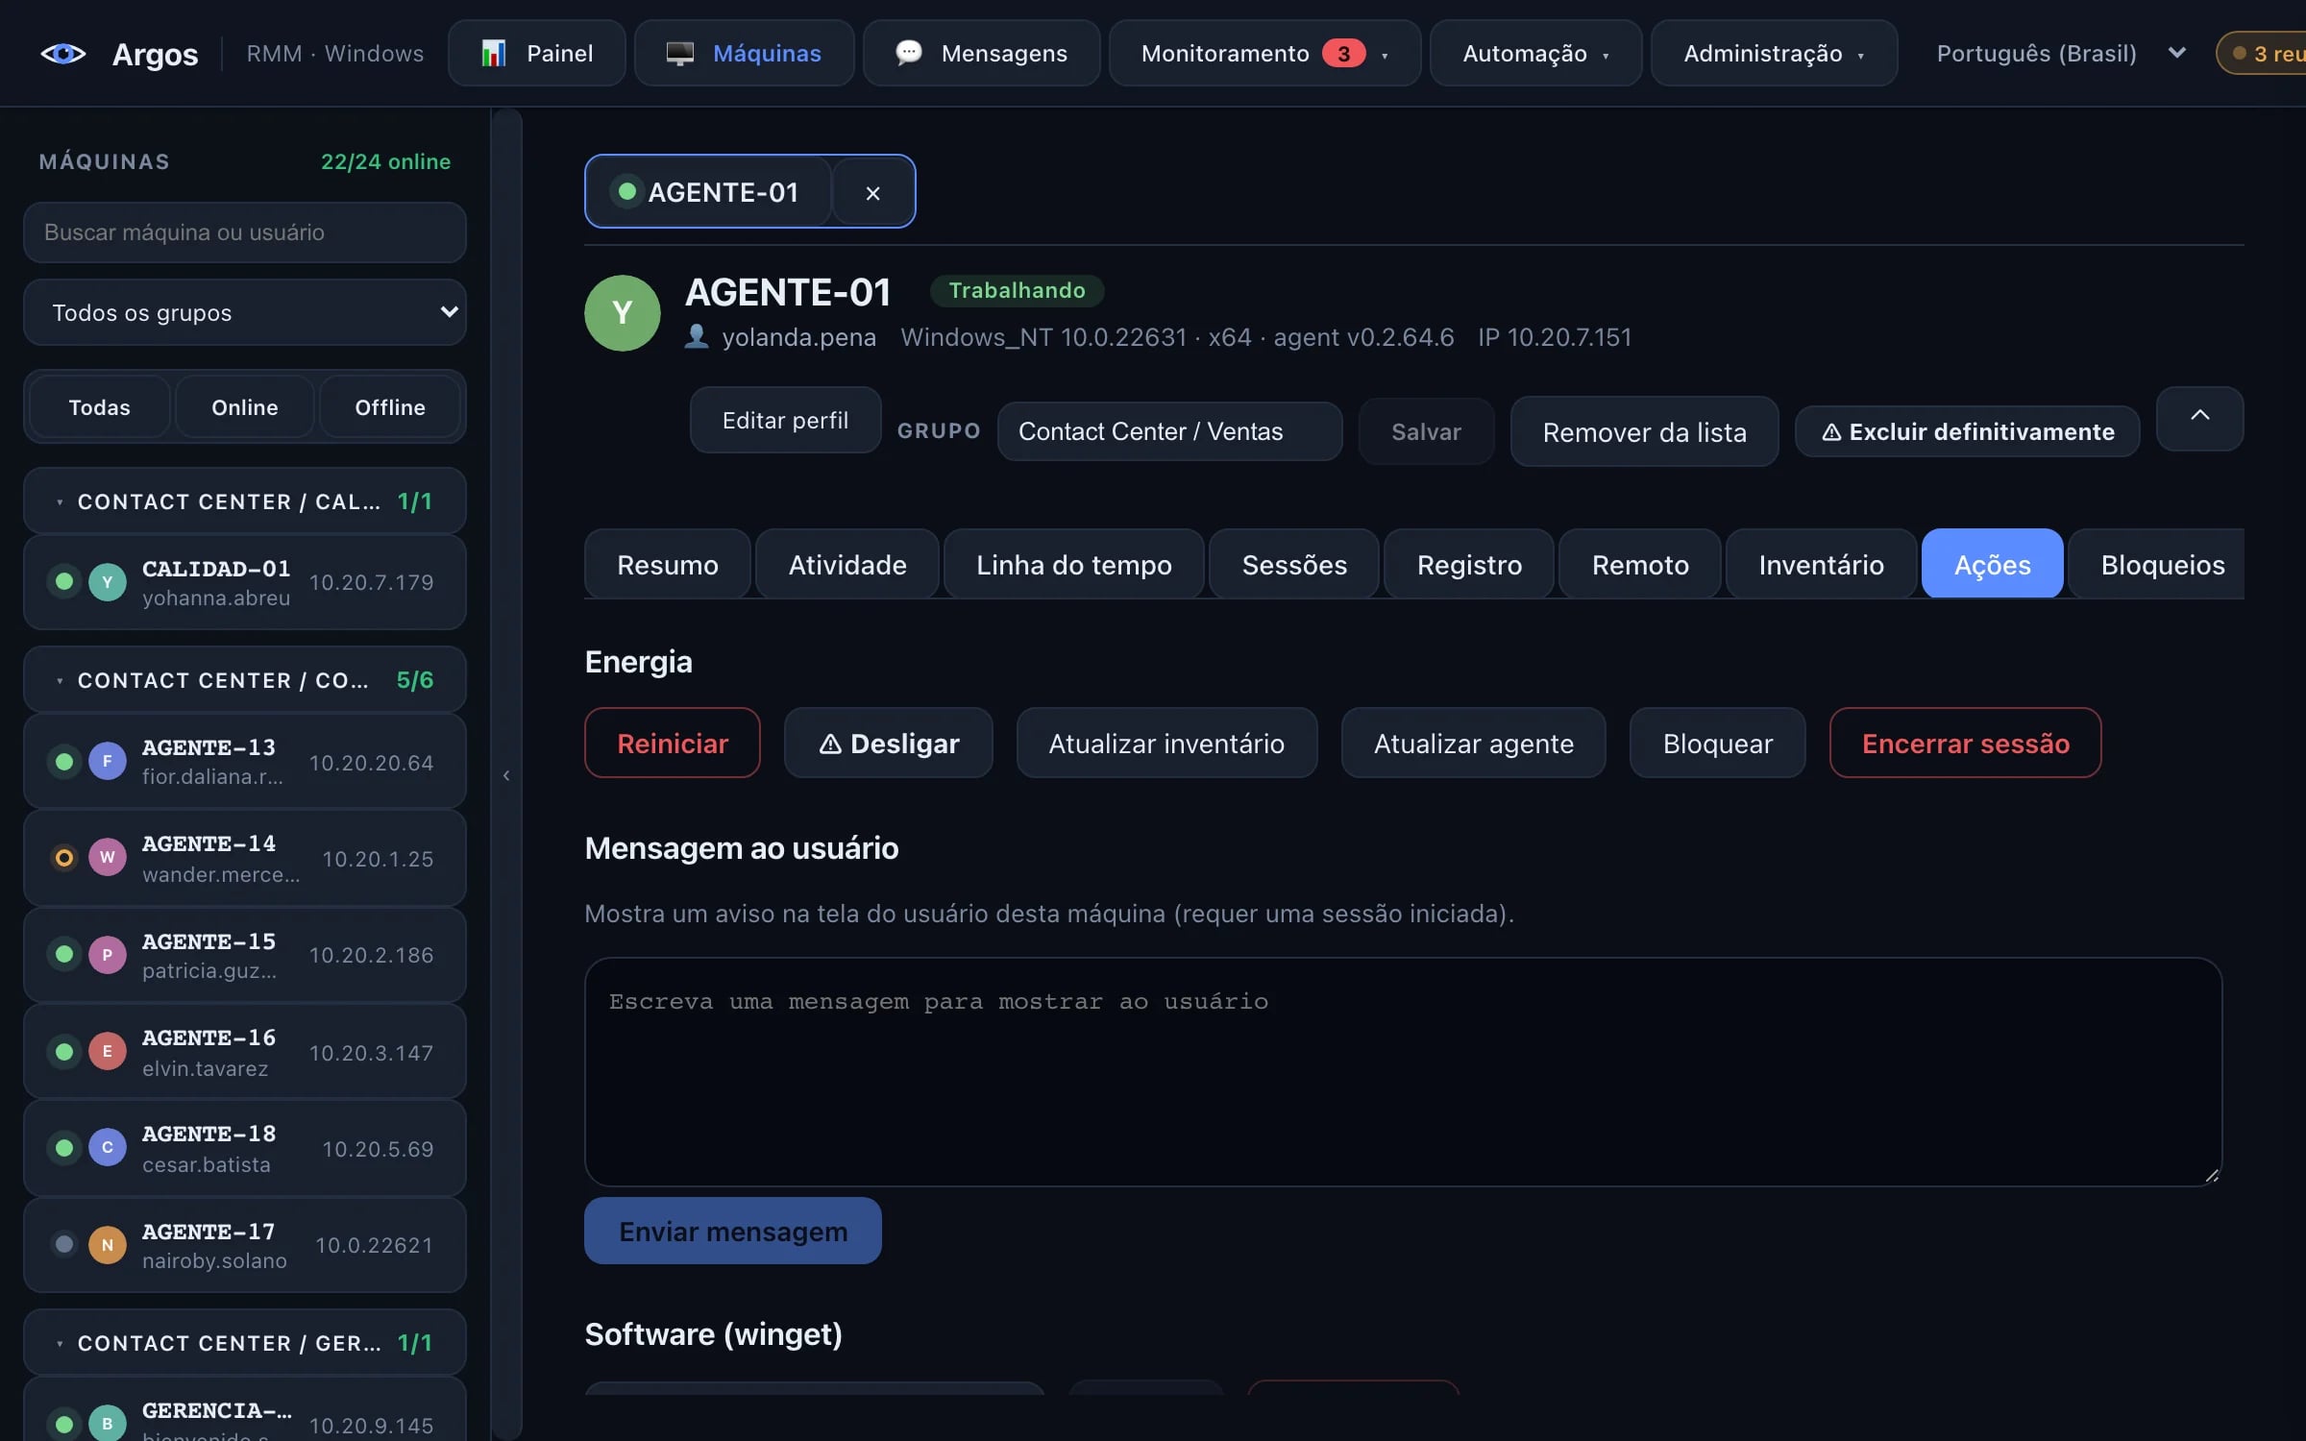
Task: Click the grey offline dot of AGENTE-17
Action: pos(64,1245)
